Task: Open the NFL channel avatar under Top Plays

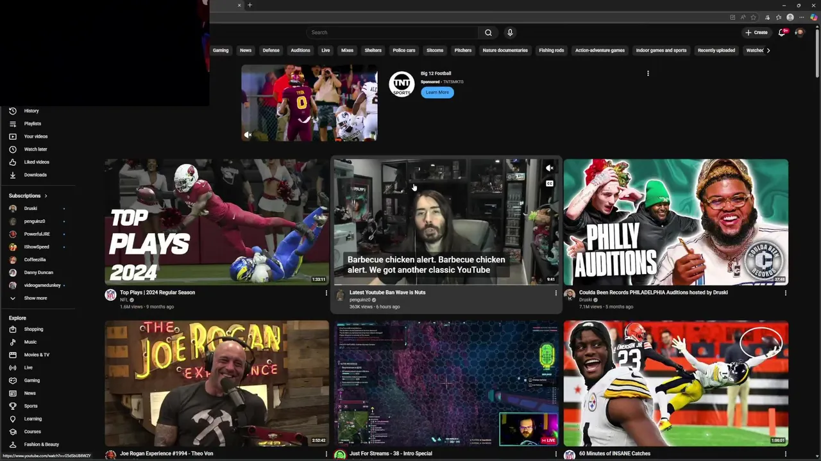Action: point(111,295)
